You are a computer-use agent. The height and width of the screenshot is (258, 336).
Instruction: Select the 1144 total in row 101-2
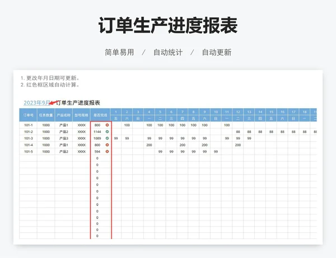point(97,132)
